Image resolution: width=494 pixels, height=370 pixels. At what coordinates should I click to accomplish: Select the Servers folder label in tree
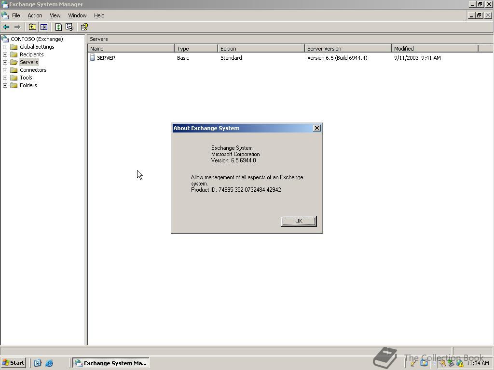tap(28, 62)
